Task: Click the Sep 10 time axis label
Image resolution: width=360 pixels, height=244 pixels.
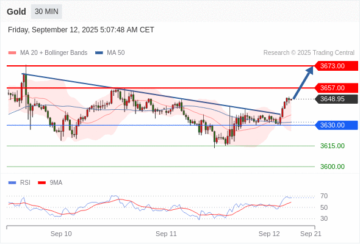Action: pyautogui.click(x=61, y=234)
